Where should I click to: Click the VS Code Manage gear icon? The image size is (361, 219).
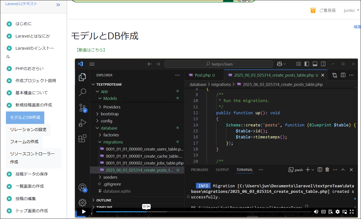(x=82, y=203)
